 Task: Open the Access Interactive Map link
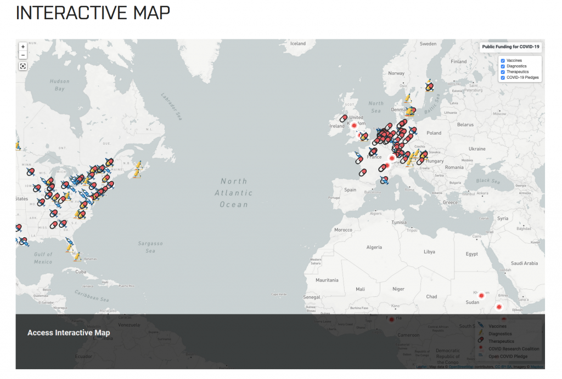tap(69, 332)
